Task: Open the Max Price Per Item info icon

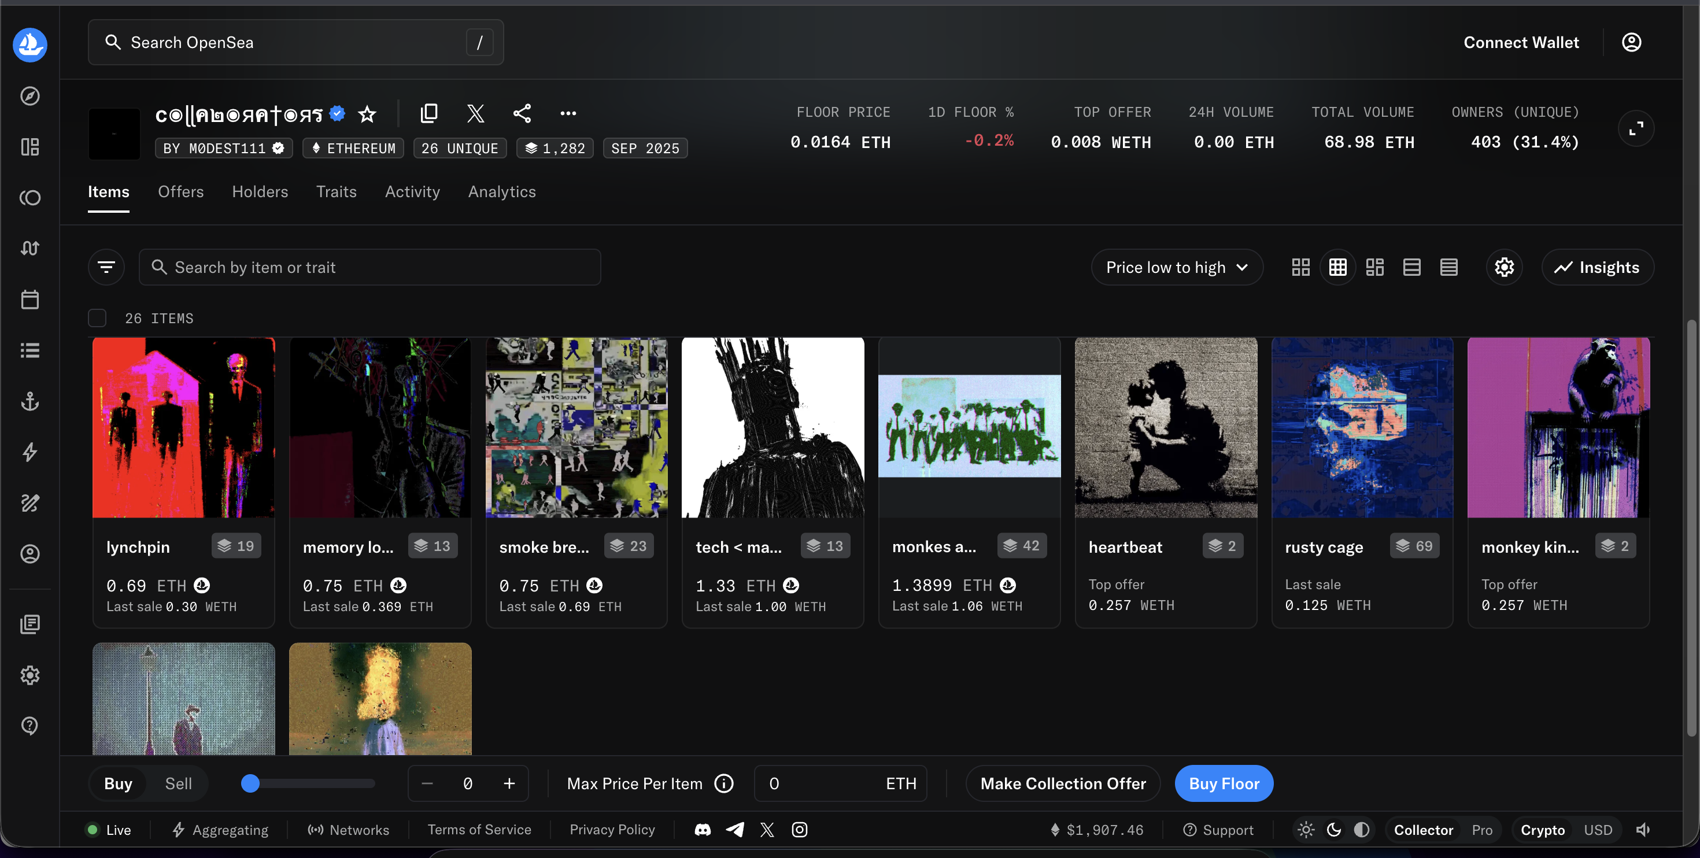Action: pos(724,783)
